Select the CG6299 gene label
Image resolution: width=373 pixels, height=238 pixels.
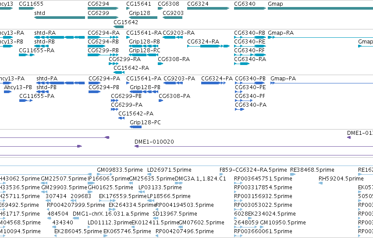98,13
